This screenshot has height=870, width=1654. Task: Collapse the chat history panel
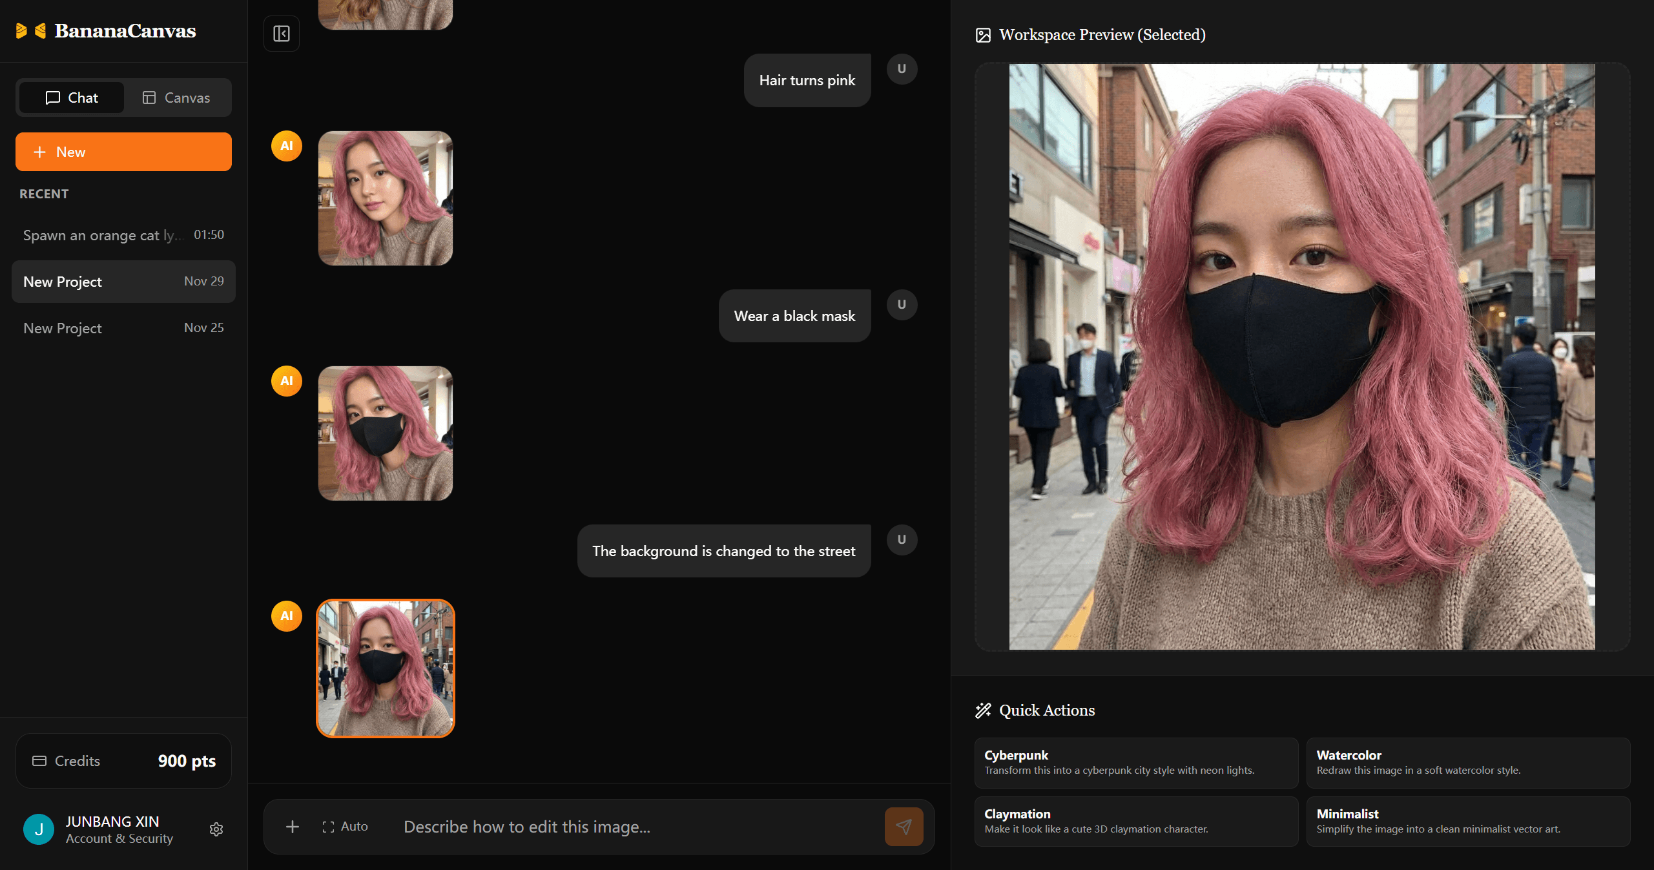click(x=282, y=33)
